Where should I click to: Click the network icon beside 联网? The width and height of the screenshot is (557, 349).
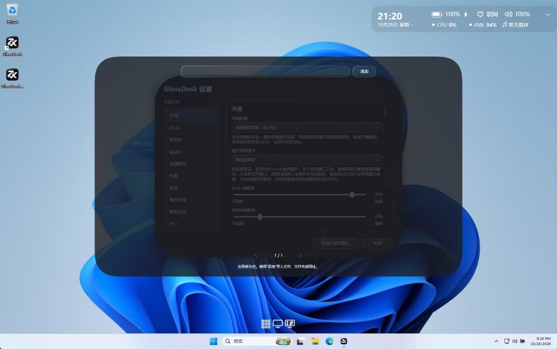[x=480, y=14]
